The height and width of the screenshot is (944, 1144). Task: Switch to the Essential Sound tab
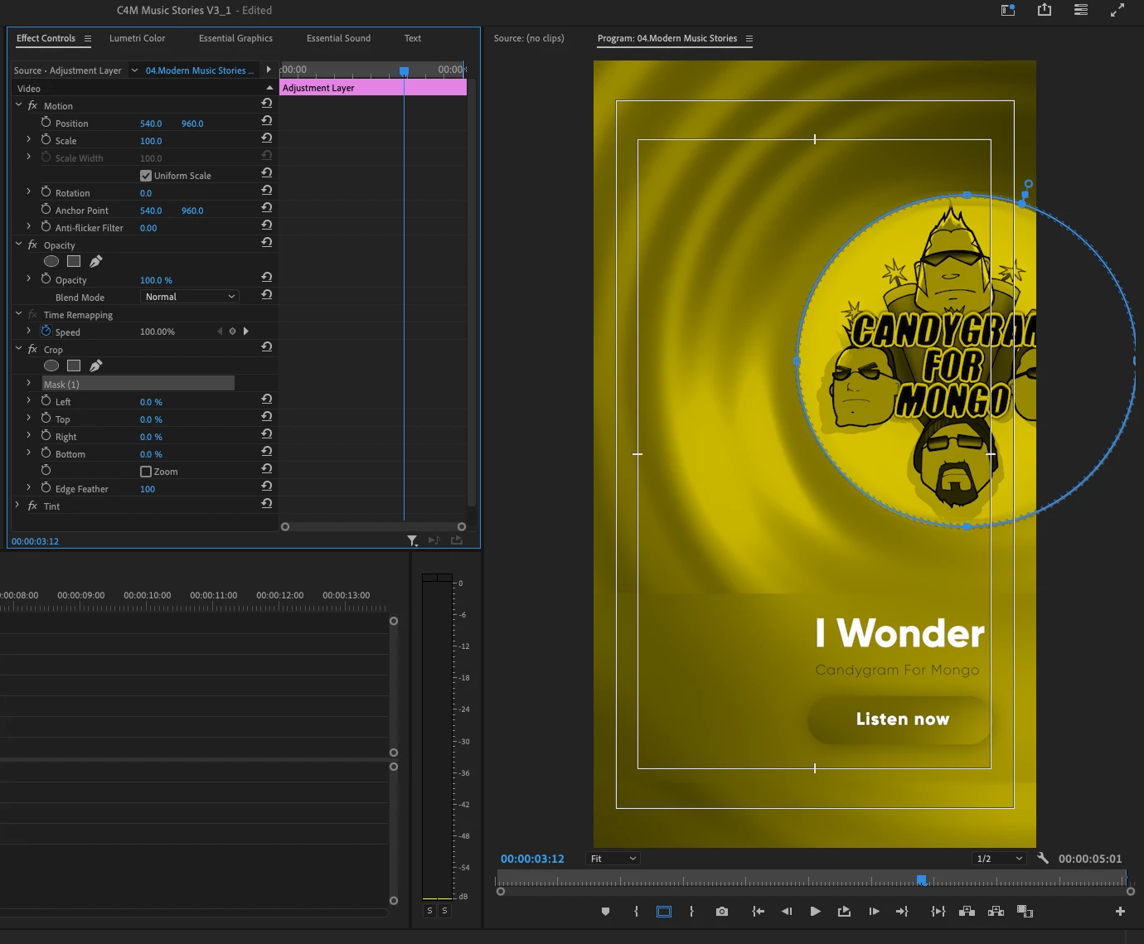338,38
